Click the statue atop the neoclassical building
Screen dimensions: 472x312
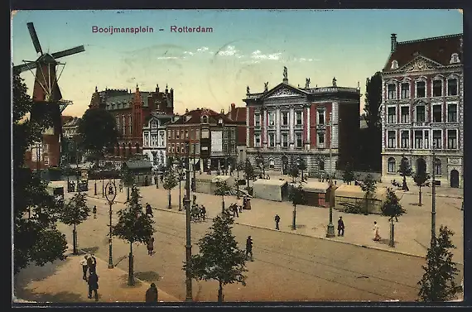pyautogui.click(x=285, y=74)
